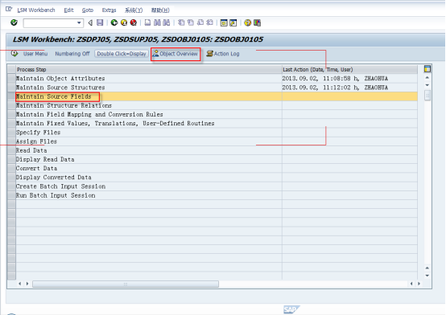Click the Last Page icon
This screenshot has width=446, height=315.
click(209, 22)
